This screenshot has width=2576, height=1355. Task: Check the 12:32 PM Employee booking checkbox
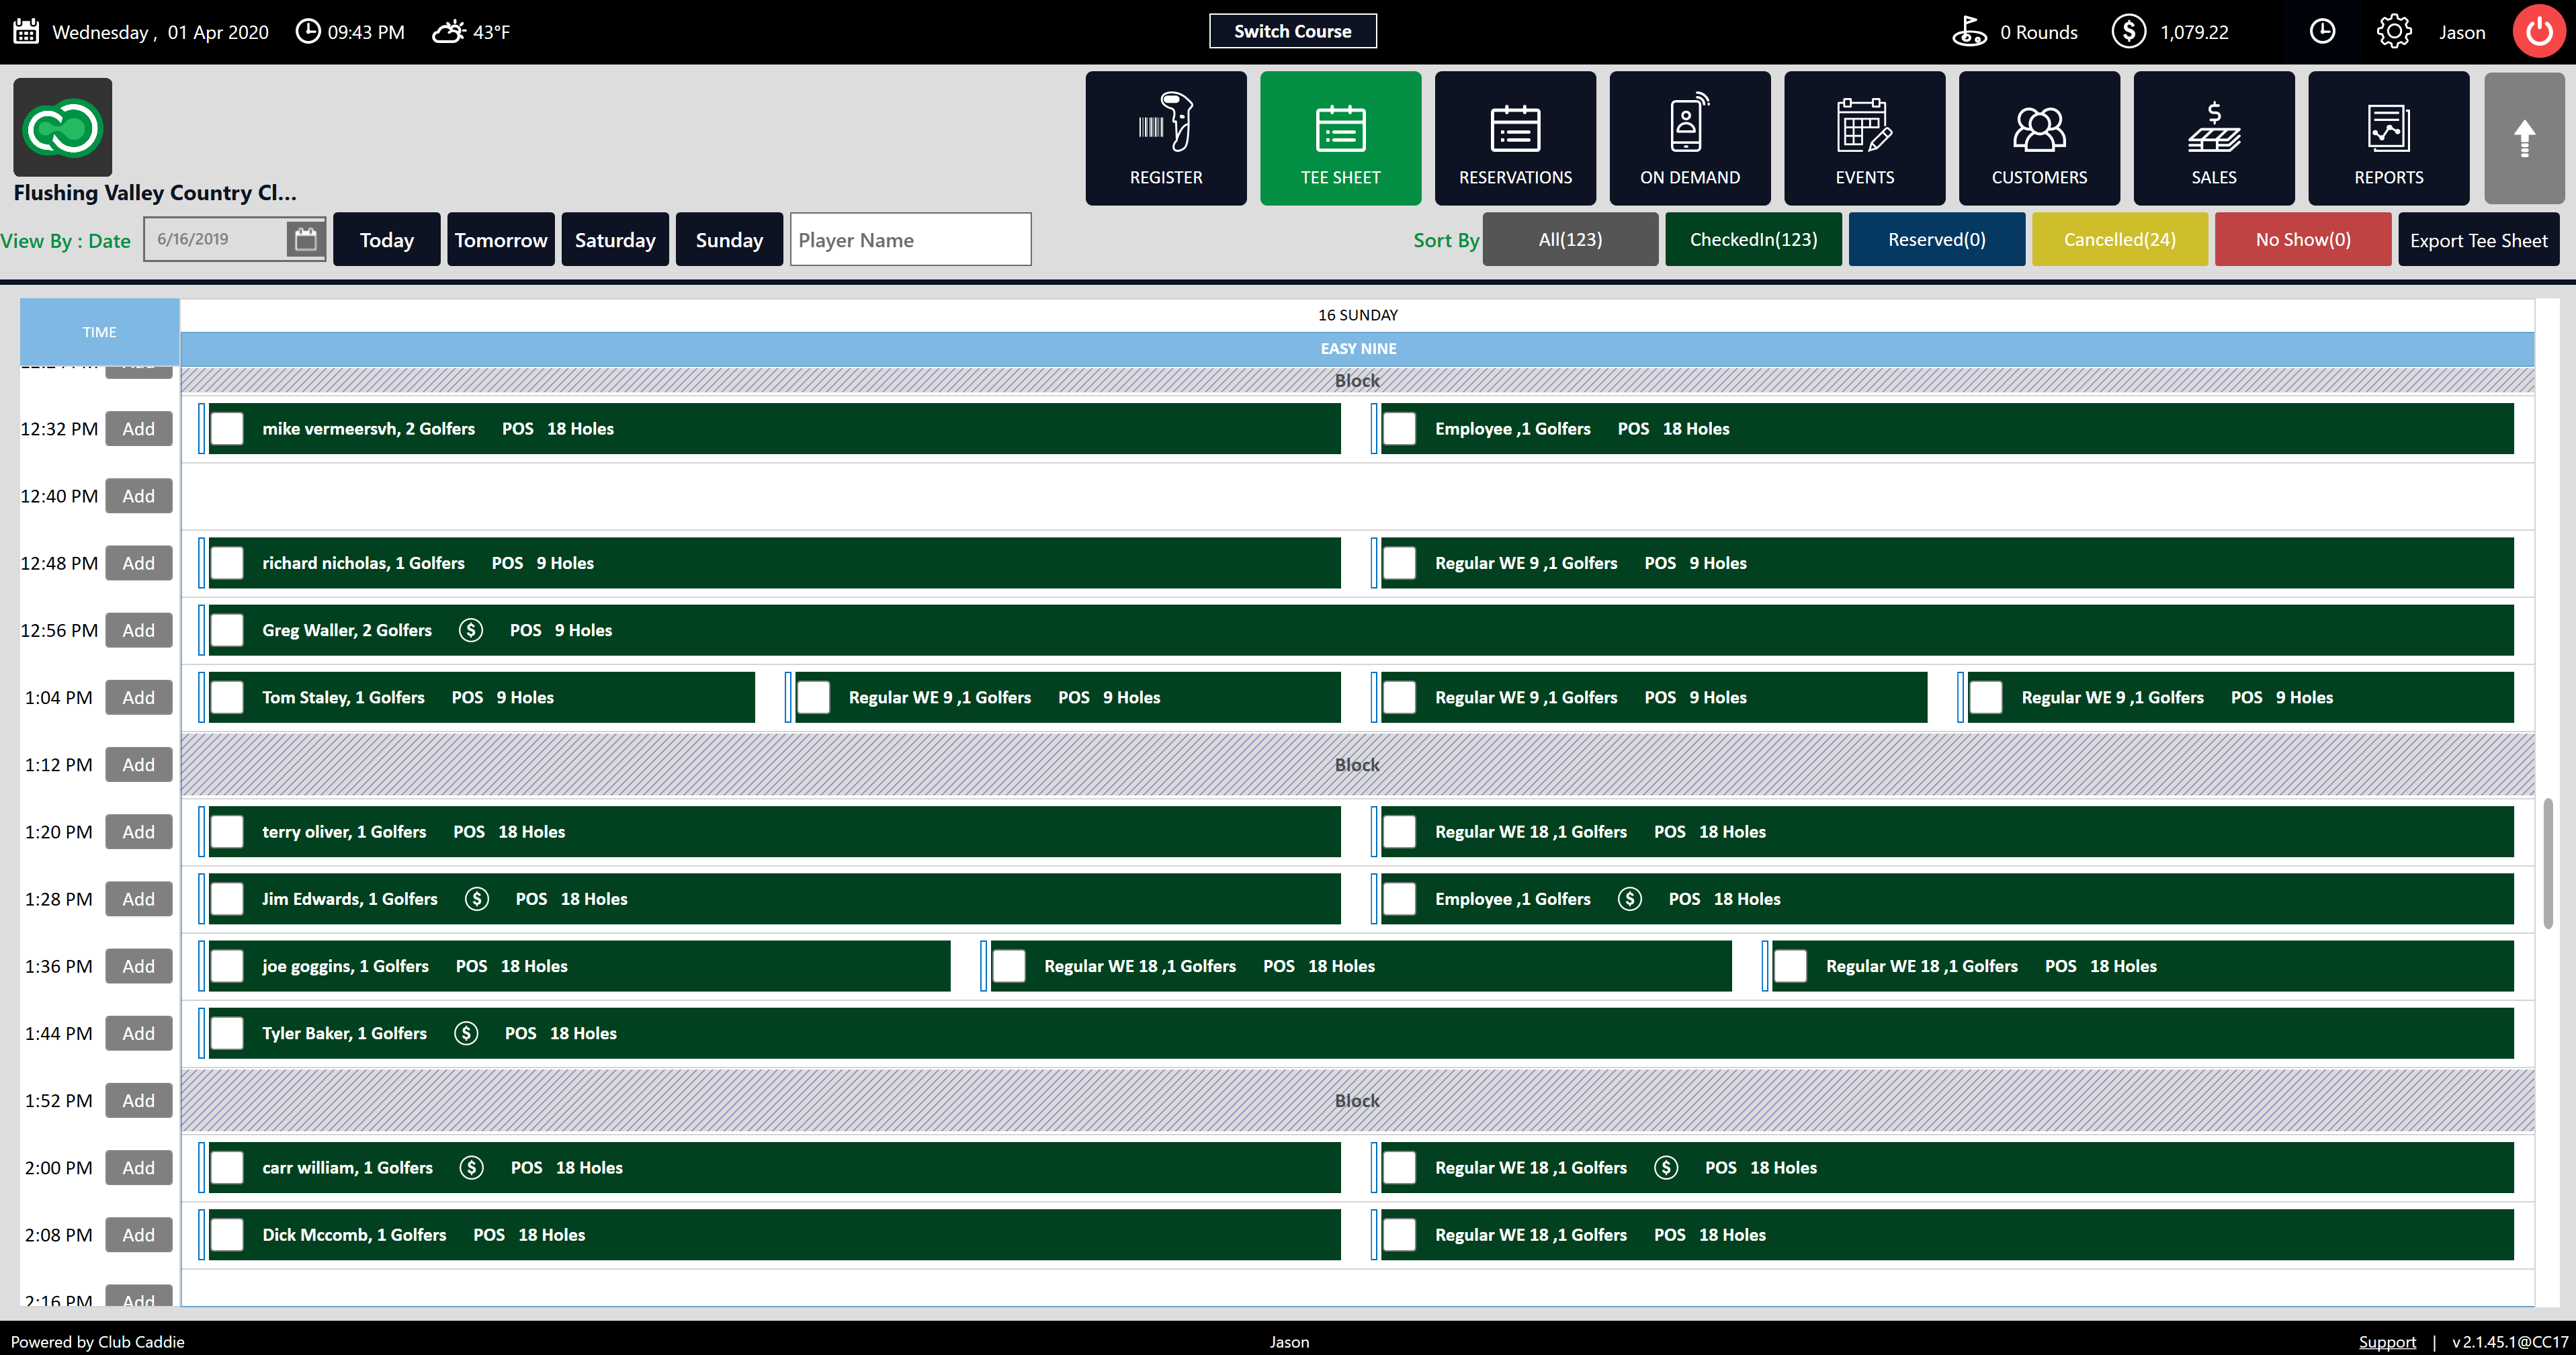coord(1399,428)
